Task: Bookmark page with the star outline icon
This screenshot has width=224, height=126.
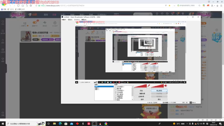Action: [x=31, y=6]
